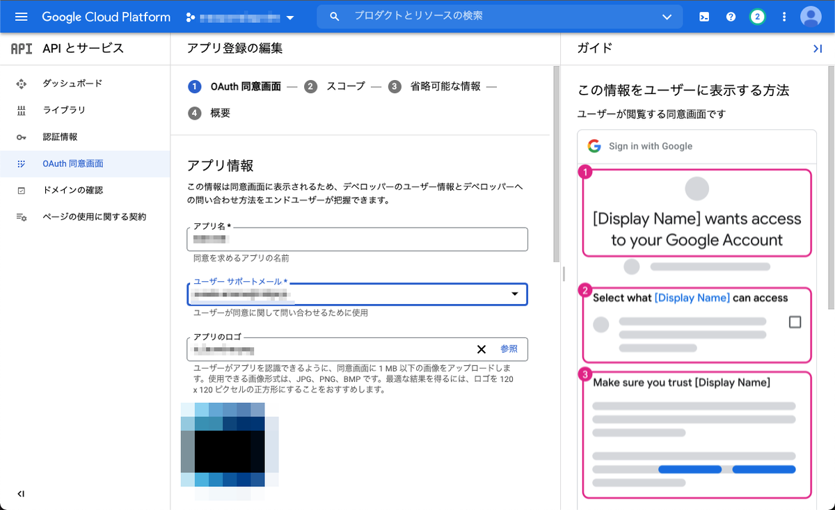Click 'Sign in with Google' text

651,146
